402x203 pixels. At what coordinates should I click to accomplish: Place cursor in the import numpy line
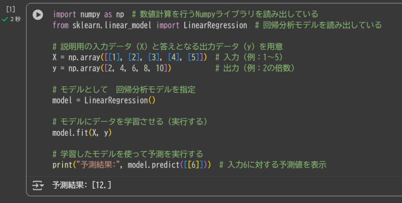(x=88, y=14)
